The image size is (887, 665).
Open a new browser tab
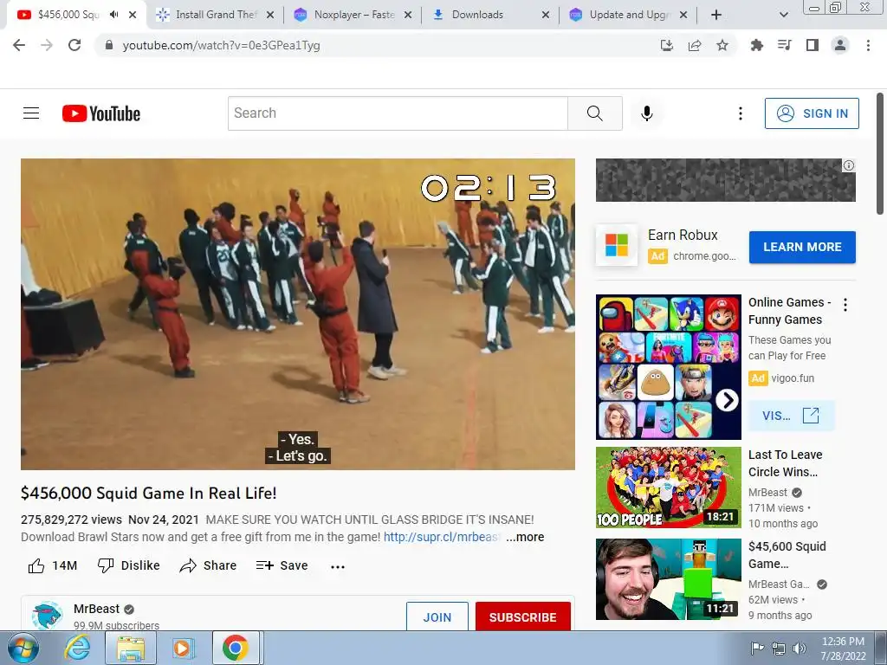click(716, 15)
